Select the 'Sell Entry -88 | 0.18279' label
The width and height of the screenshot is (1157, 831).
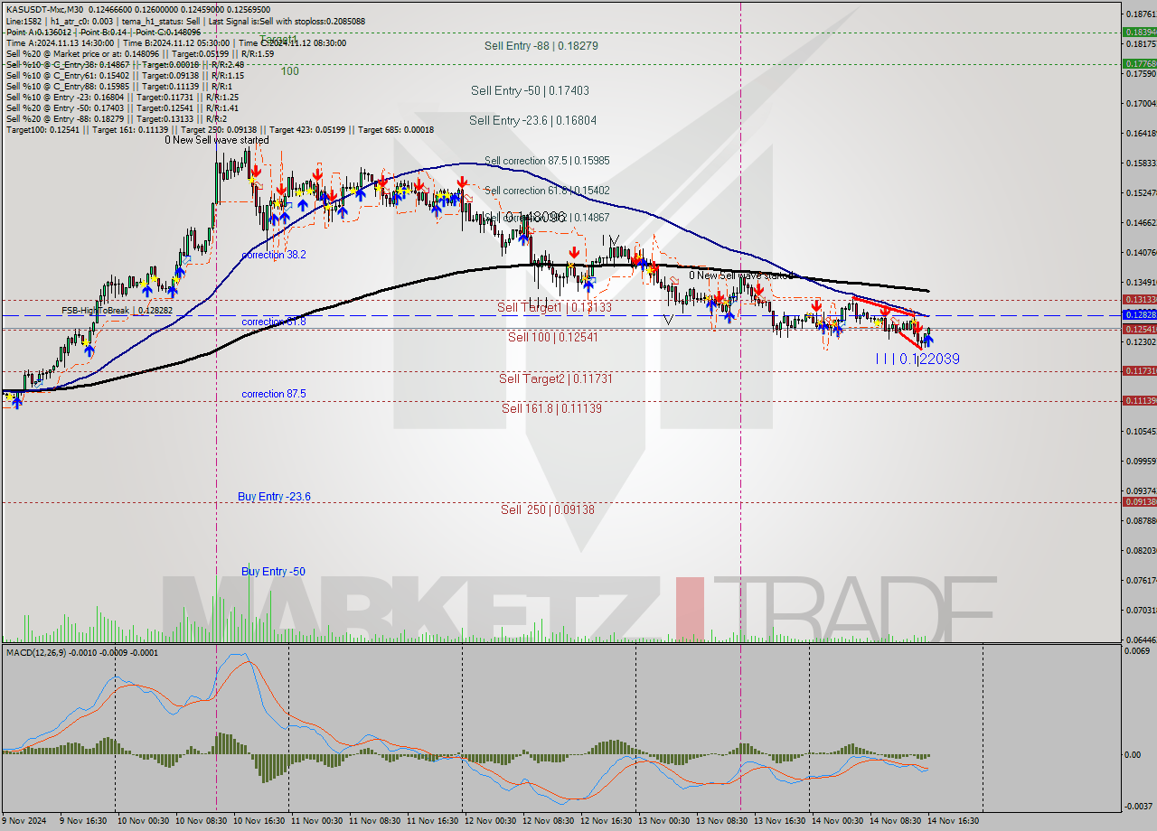coord(541,45)
